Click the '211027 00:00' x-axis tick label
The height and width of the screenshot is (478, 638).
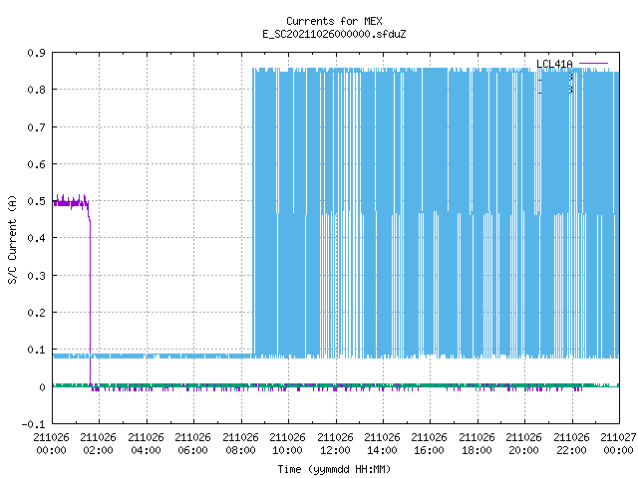[x=618, y=444]
